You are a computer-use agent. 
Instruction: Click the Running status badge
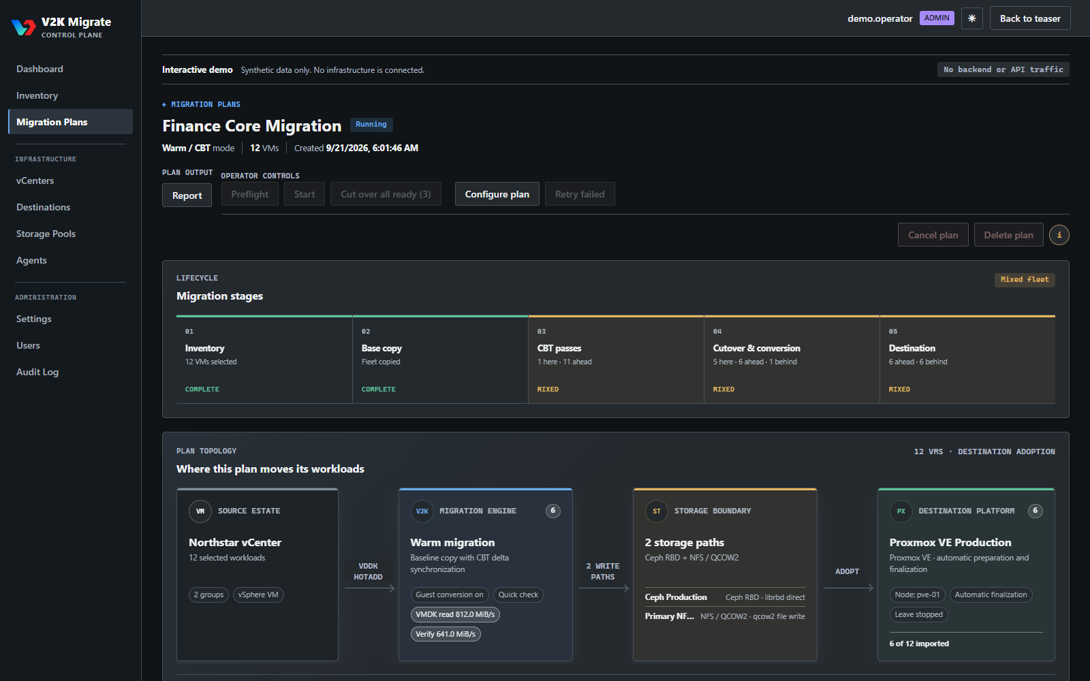point(371,125)
